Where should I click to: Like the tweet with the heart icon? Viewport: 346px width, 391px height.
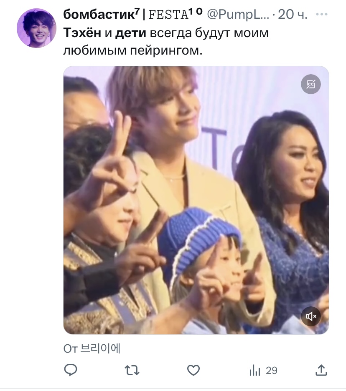[193, 370]
